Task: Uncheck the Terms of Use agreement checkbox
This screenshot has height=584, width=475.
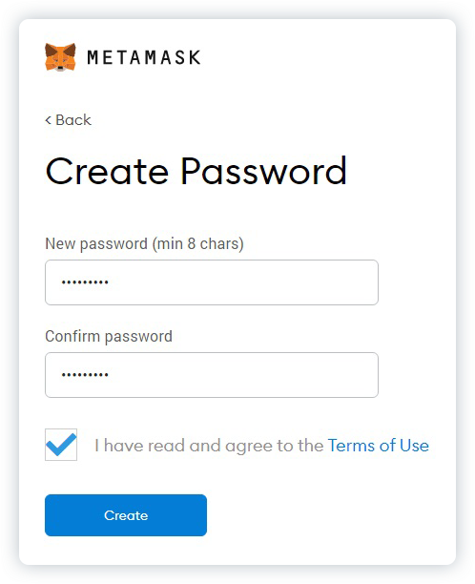Action: (61, 445)
